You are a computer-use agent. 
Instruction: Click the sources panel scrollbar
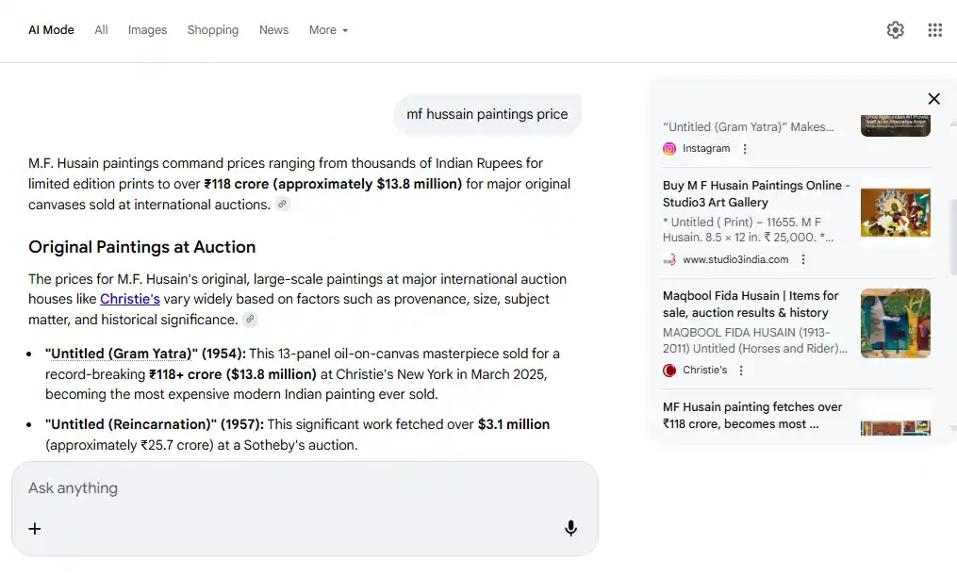(951, 236)
